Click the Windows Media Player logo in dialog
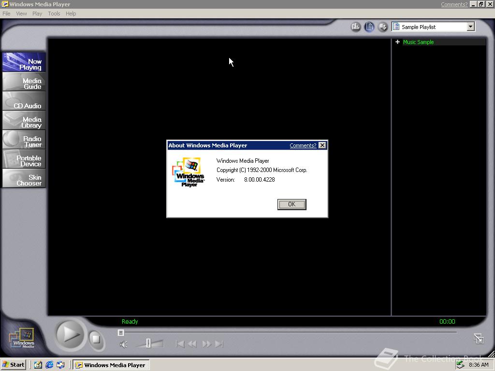Image resolution: width=495 pixels, height=371 pixels. coord(189,172)
